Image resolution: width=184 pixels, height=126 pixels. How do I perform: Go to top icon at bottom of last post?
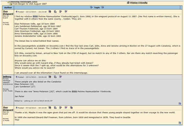tap(180, 123)
